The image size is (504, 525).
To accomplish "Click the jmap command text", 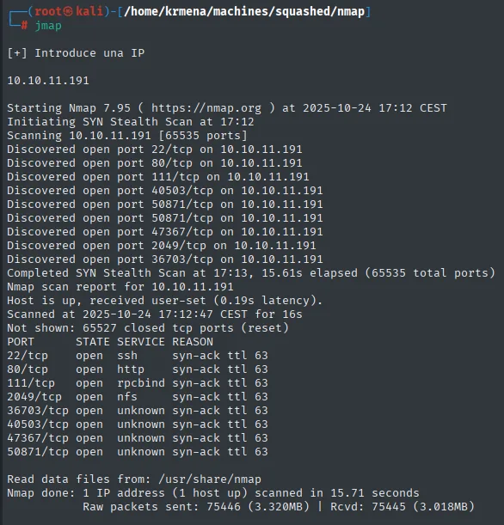I will (x=48, y=26).
